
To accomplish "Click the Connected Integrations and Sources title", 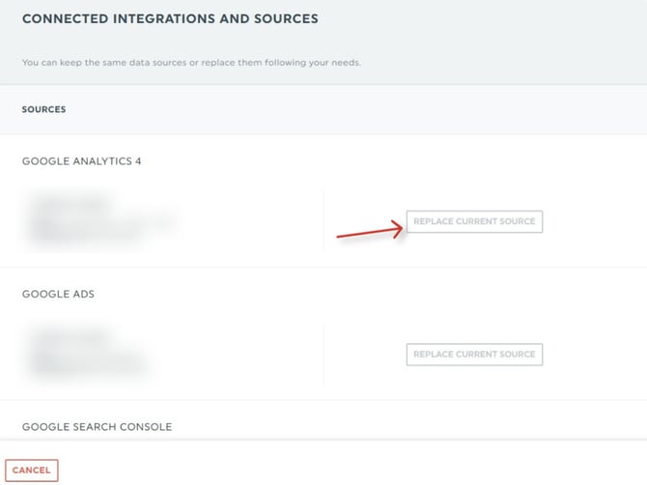I will coord(170,19).
